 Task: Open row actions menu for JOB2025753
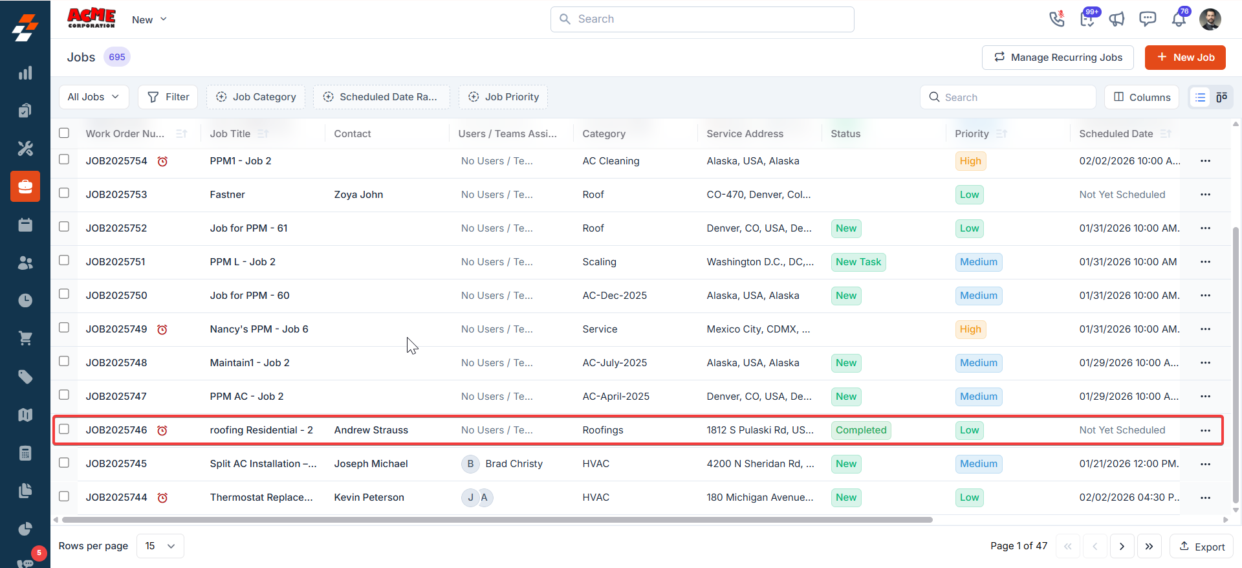point(1205,195)
